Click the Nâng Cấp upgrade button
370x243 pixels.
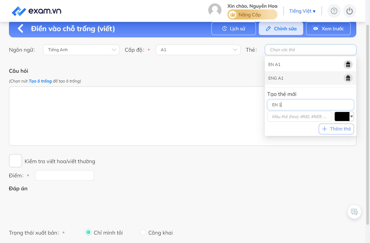[x=252, y=14]
